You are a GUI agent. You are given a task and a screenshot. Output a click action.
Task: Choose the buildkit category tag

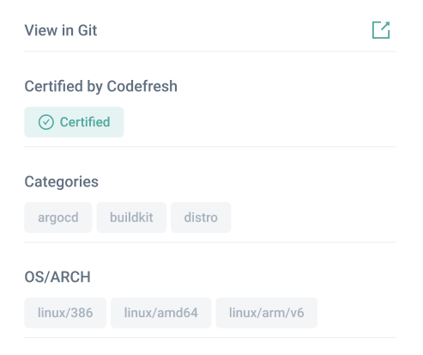131,217
